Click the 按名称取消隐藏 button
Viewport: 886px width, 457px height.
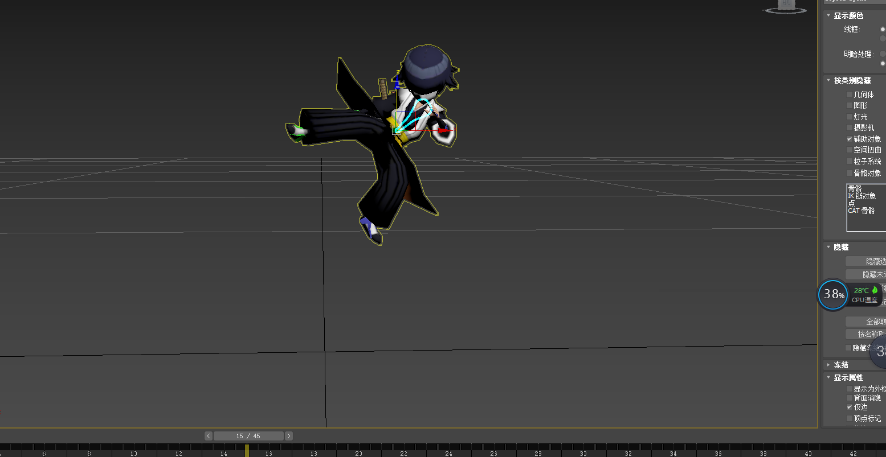click(x=865, y=334)
